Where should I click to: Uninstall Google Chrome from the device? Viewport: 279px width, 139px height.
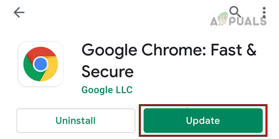(76, 120)
